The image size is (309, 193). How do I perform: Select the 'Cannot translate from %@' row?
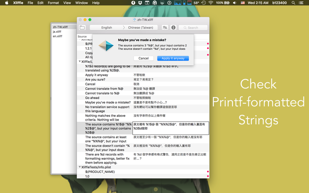point(143,89)
